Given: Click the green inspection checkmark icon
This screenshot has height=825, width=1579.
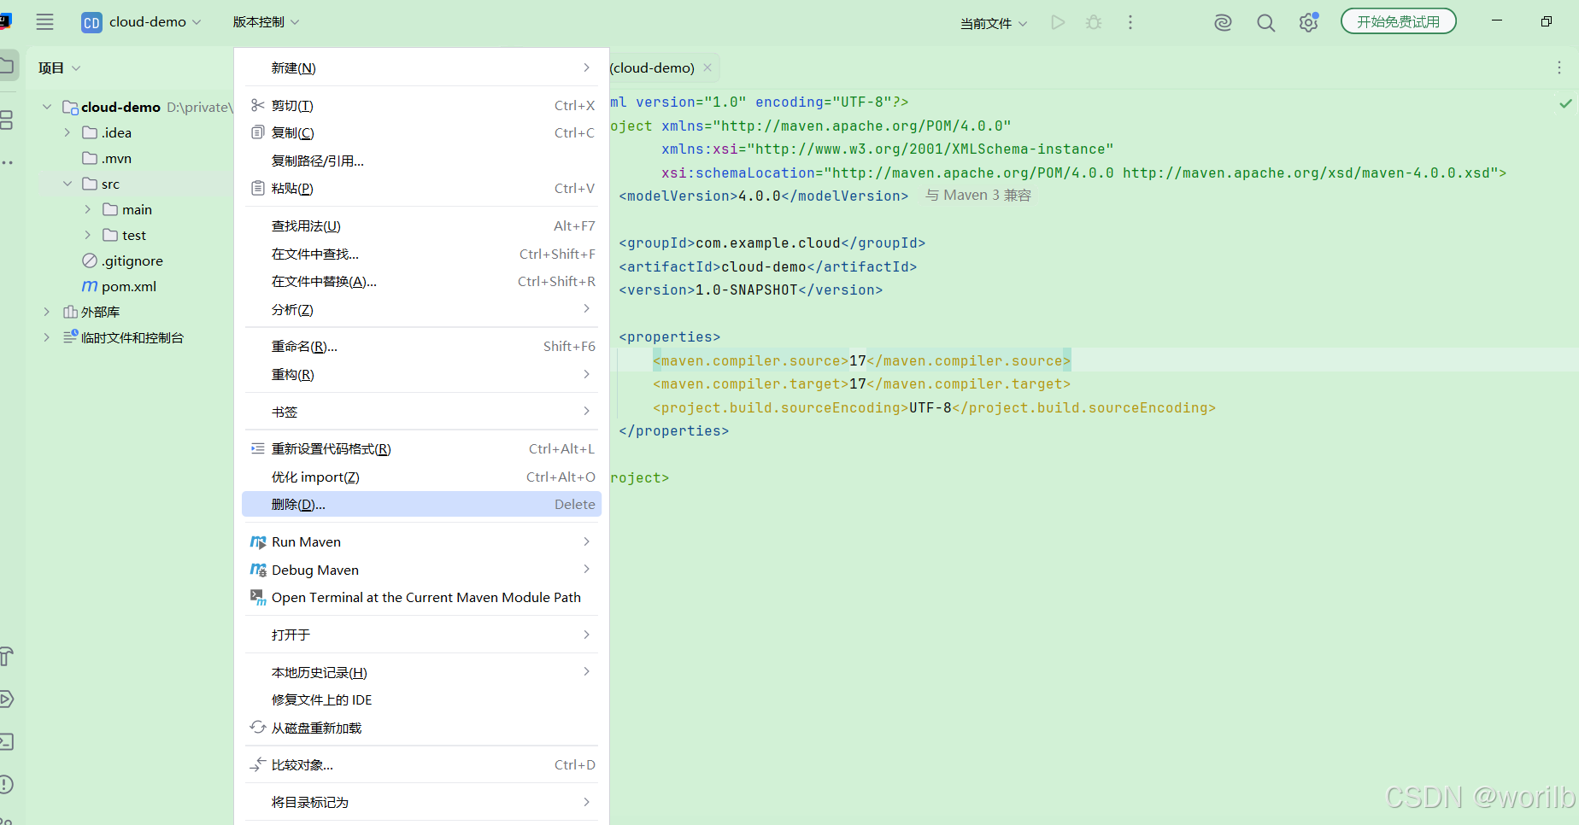Looking at the screenshot, I should point(1565,103).
